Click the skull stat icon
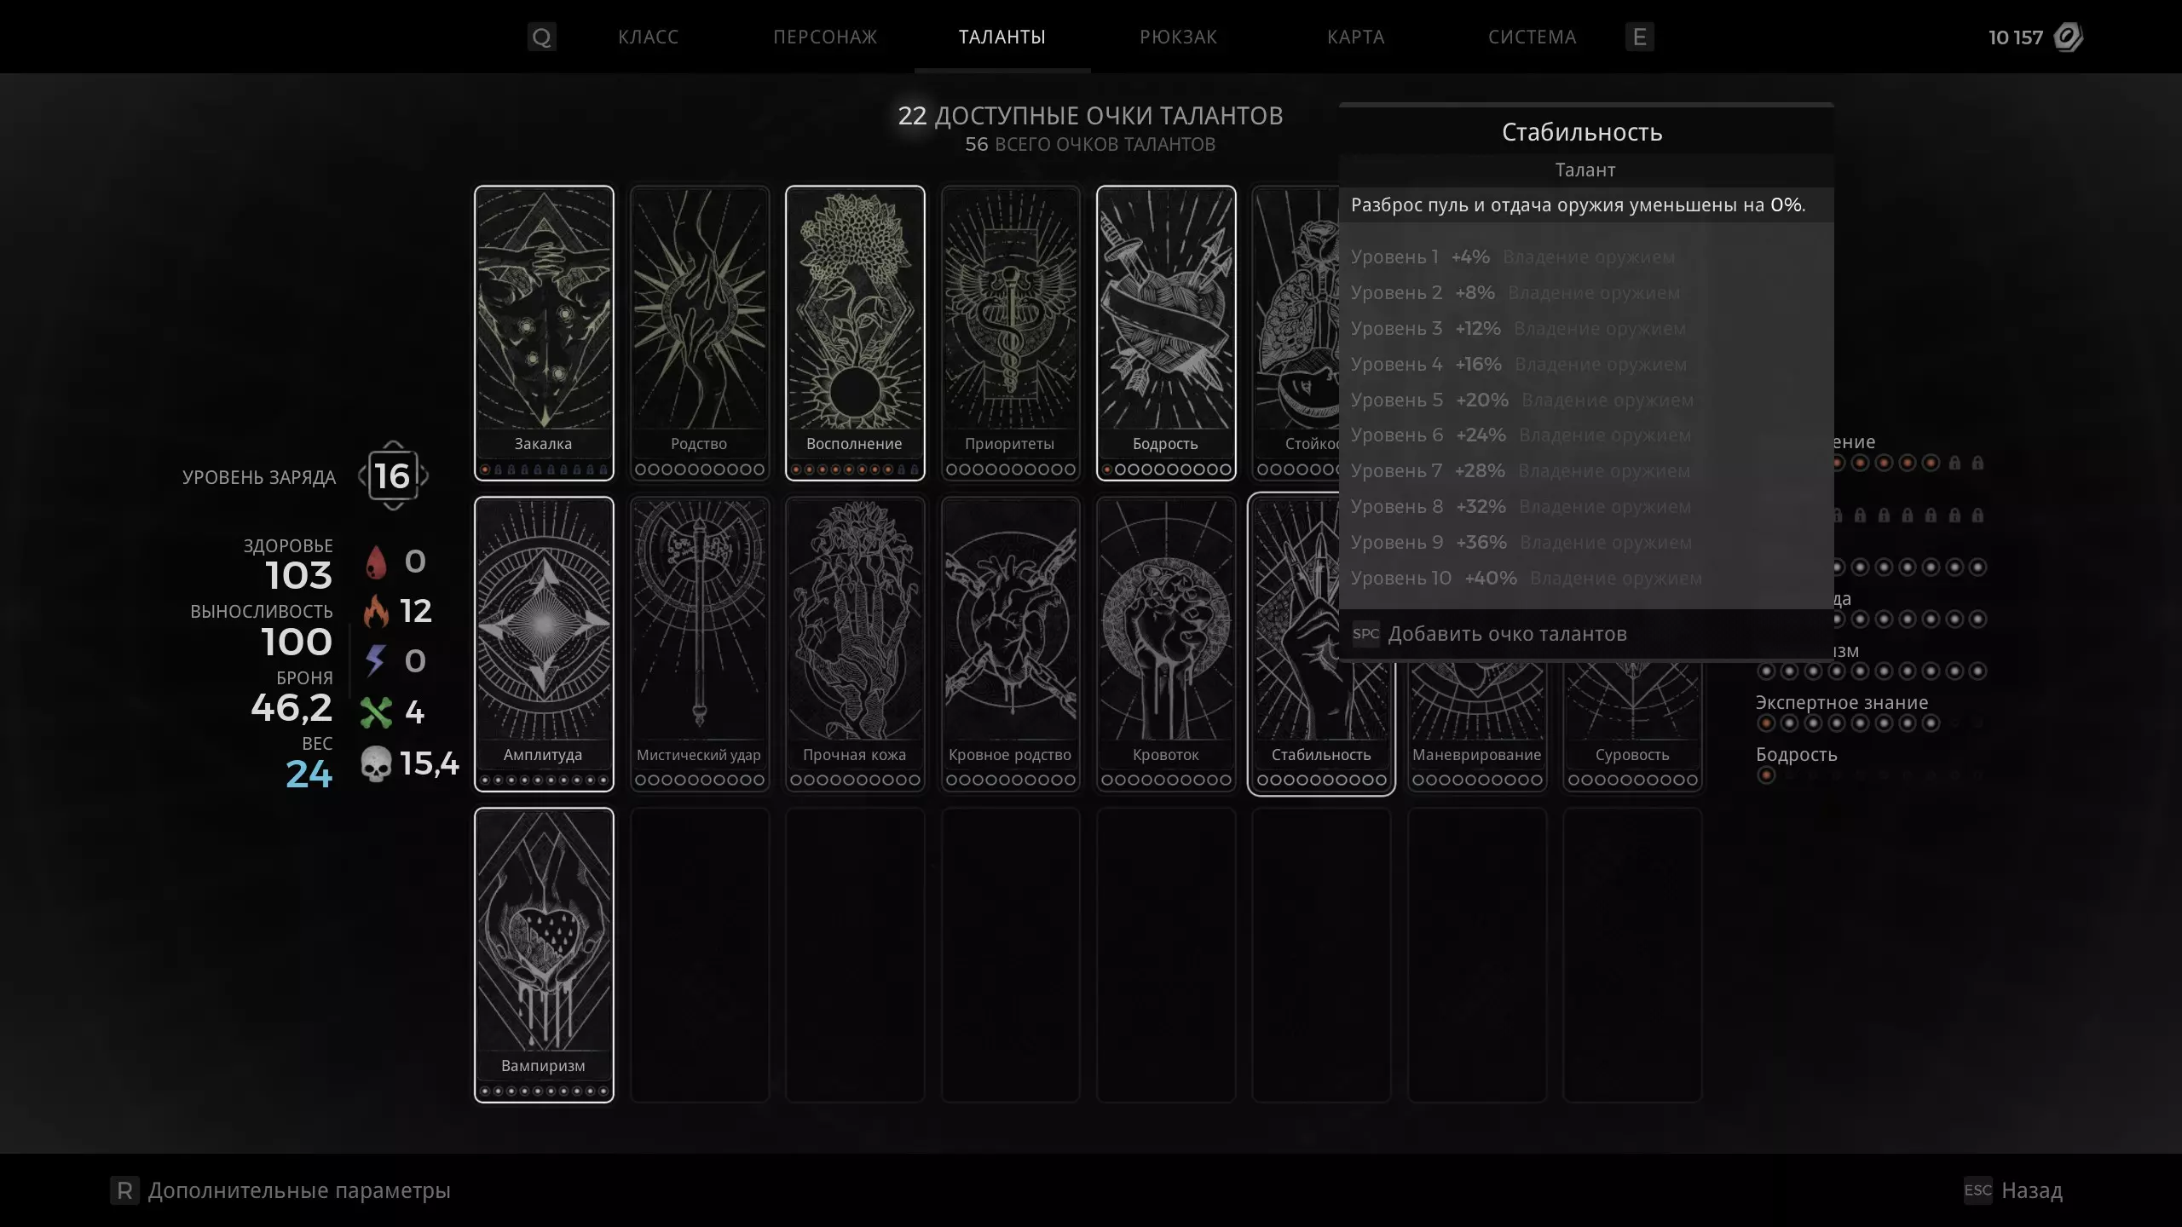The image size is (2182, 1227). tap(376, 763)
